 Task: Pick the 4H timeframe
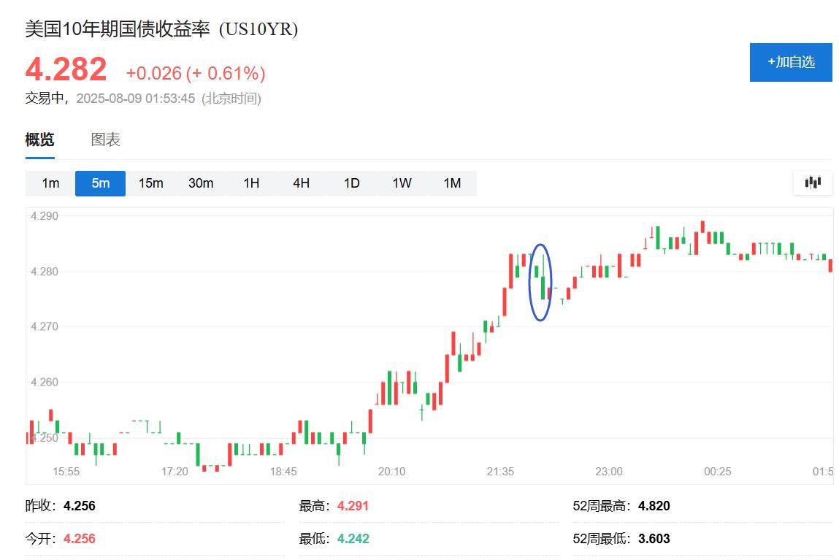[301, 183]
